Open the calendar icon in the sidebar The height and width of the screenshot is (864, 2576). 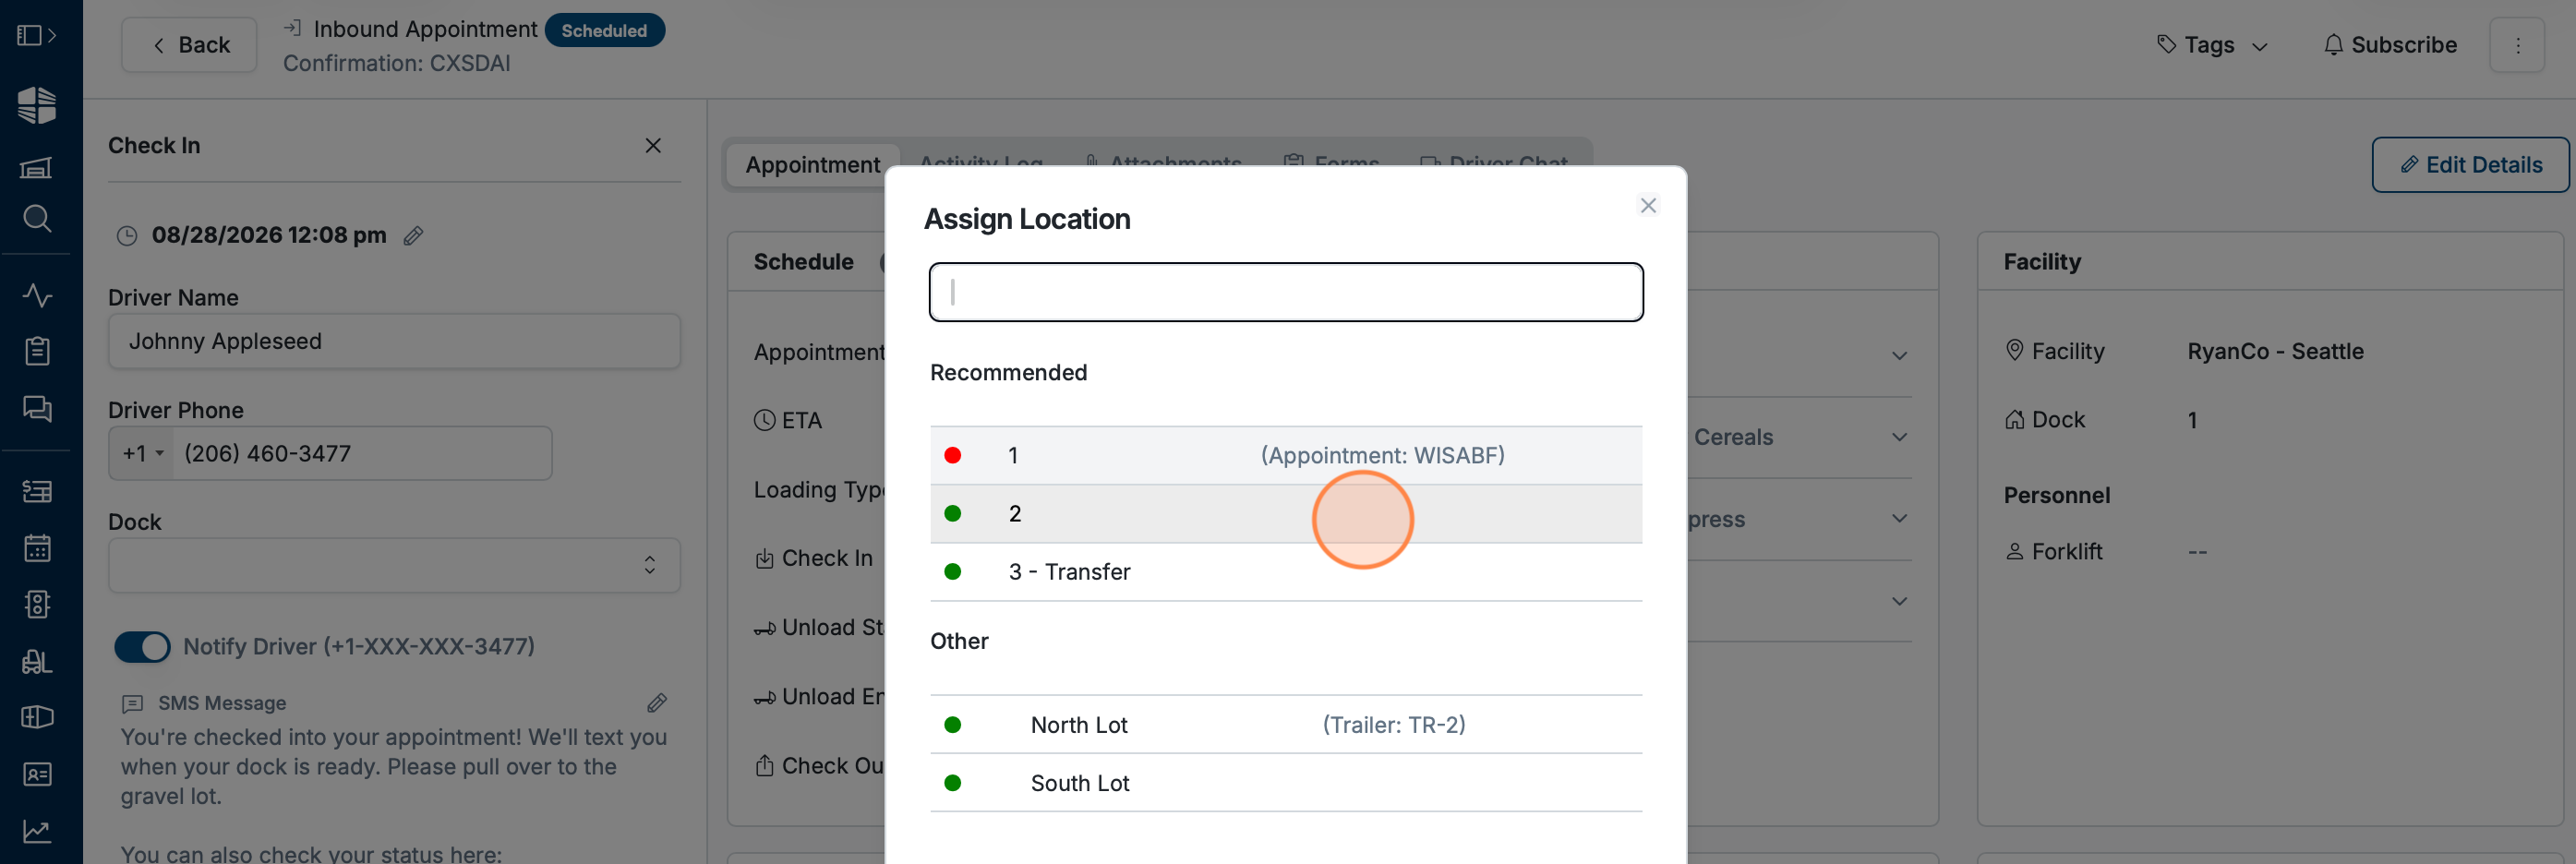(x=37, y=548)
